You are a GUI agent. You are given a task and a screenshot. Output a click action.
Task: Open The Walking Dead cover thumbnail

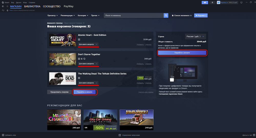point(62,78)
